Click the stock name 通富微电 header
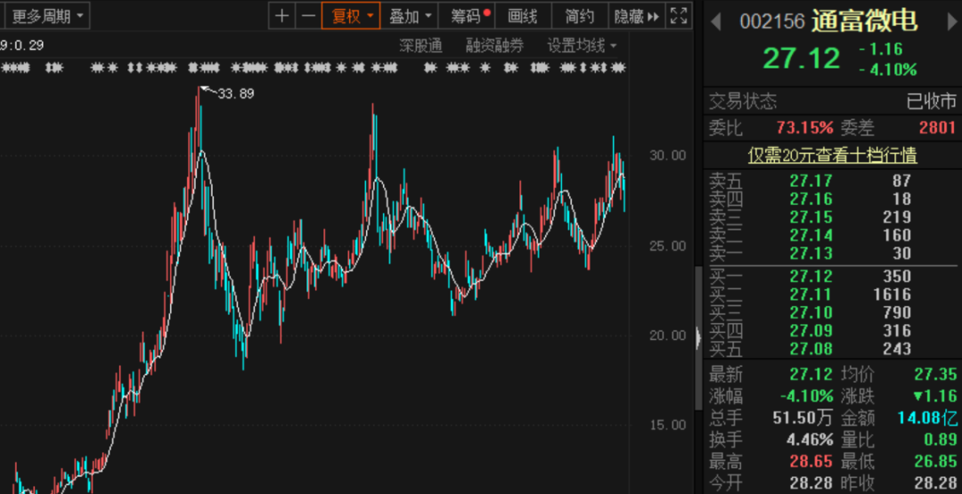The width and height of the screenshot is (962, 494). tap(865, 21)
